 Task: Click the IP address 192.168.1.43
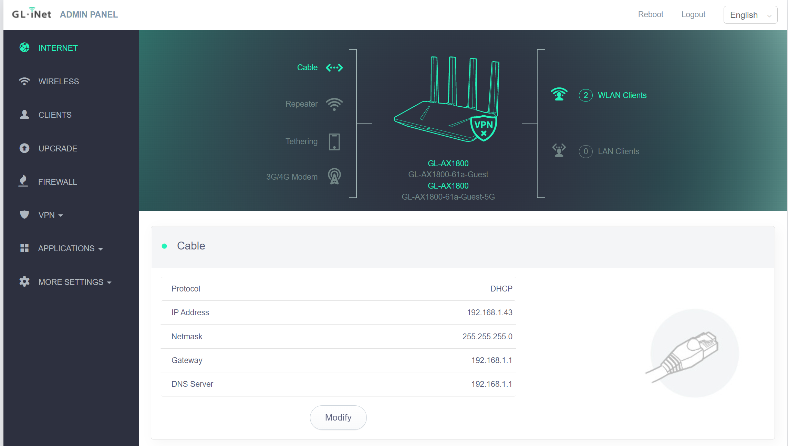(489, 312)
